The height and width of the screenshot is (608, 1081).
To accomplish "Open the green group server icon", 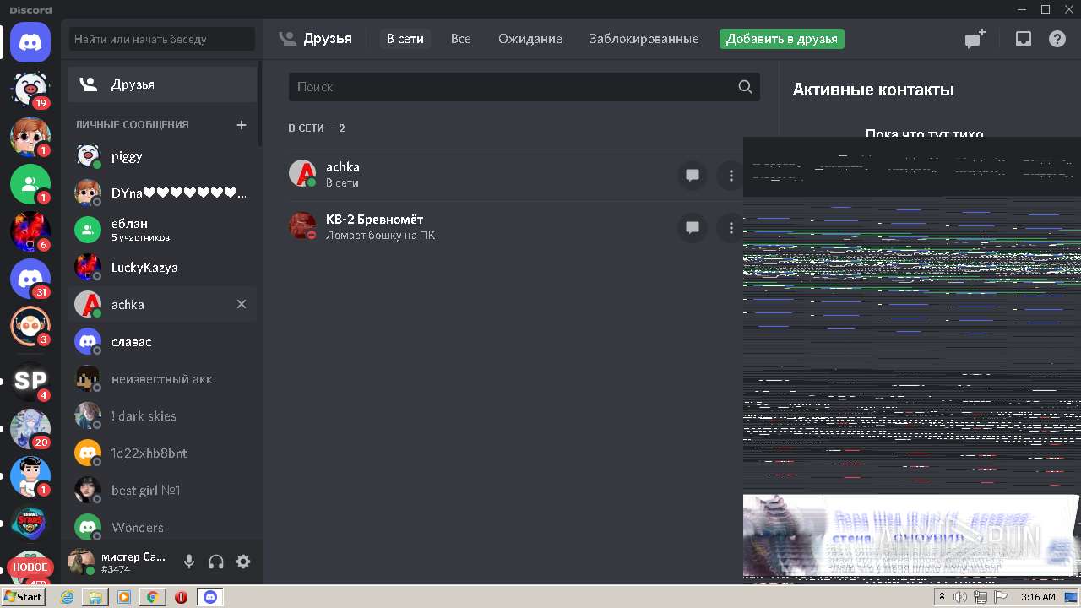I will click(30, 182).
